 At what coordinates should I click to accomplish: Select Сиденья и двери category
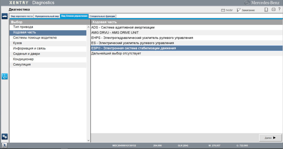(48, 54)
